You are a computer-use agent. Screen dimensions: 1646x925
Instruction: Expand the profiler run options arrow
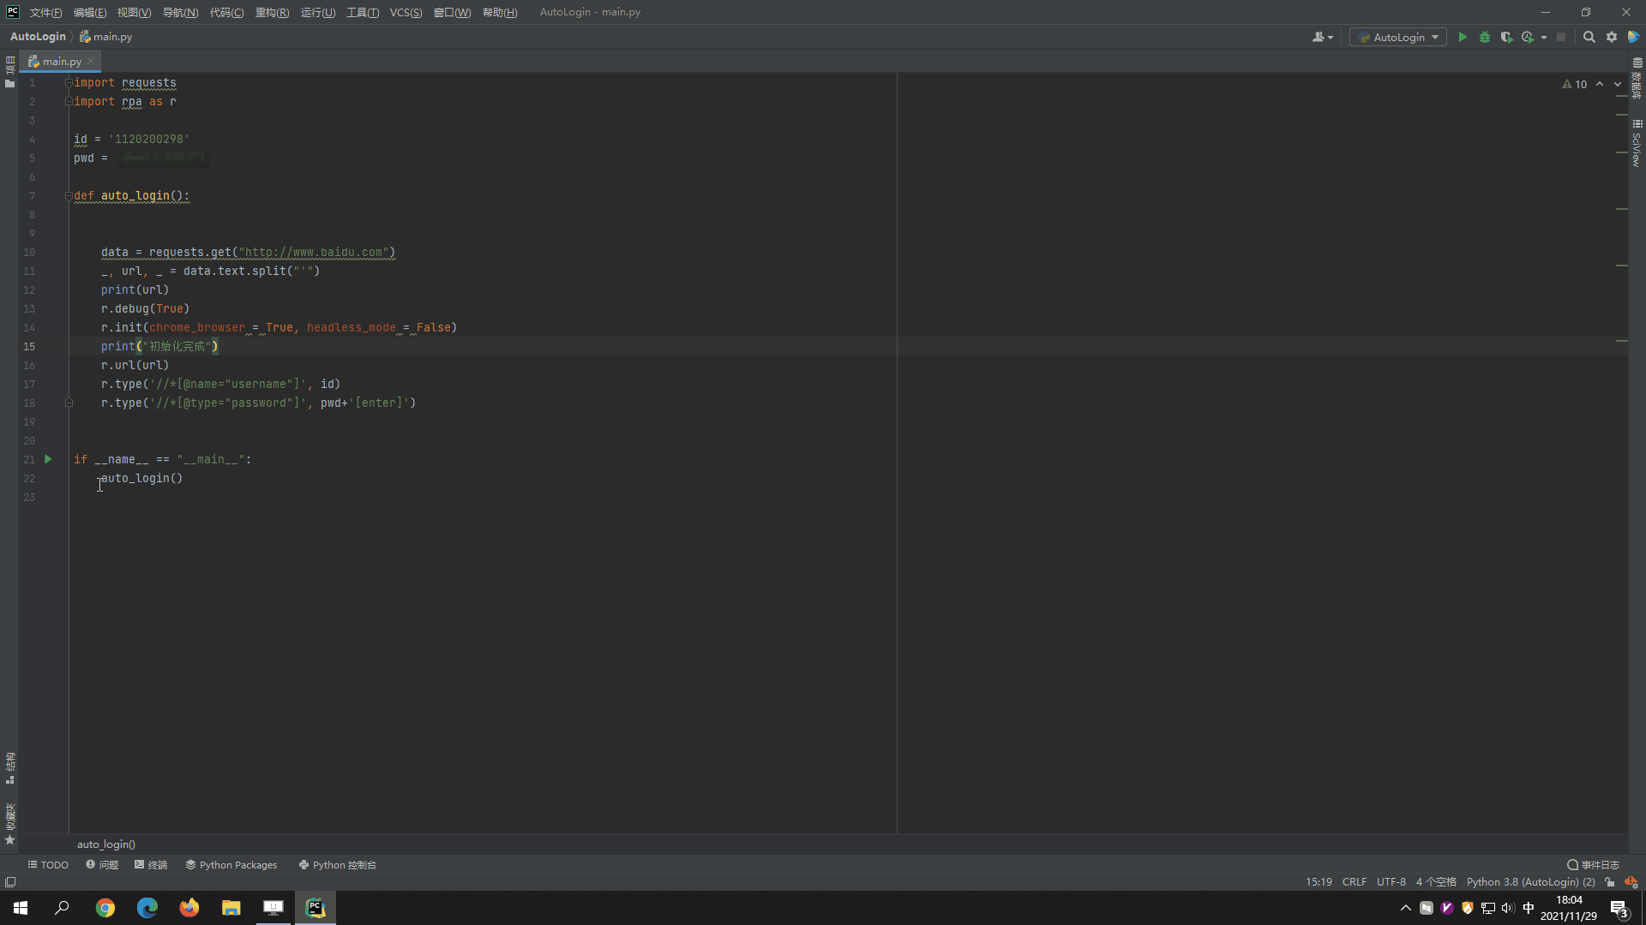click(1544, 37)
